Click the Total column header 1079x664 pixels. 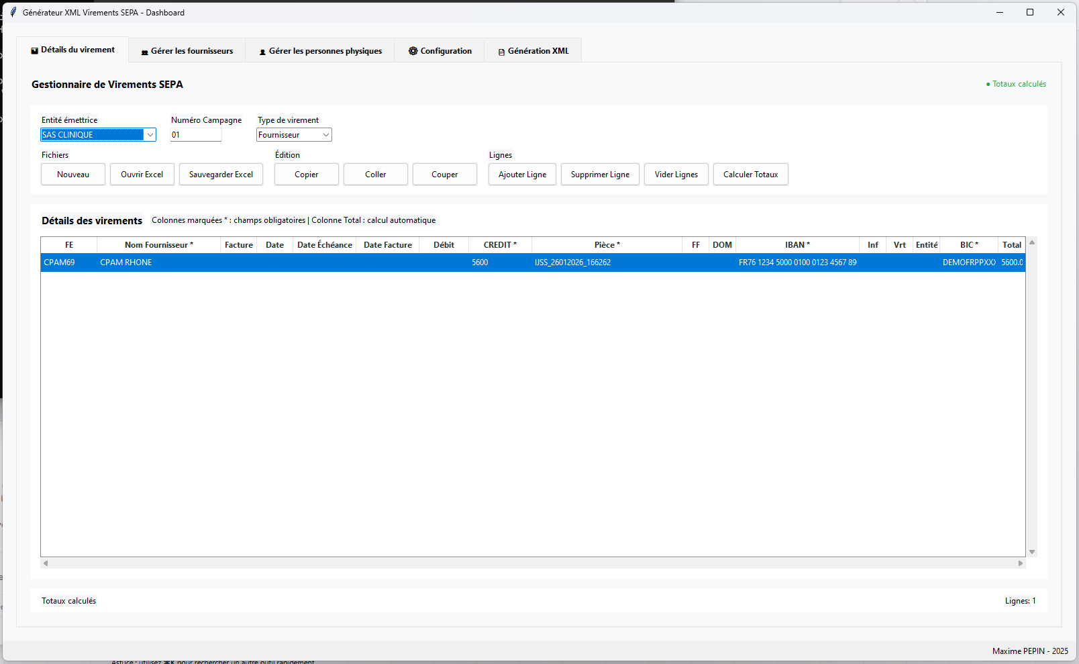pos(1012,245)
